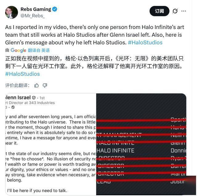Click the Glenn Israel name in screenshot
Image resolution: width=197 pixels, height=196 pixels.
click(x=18, y=97)
